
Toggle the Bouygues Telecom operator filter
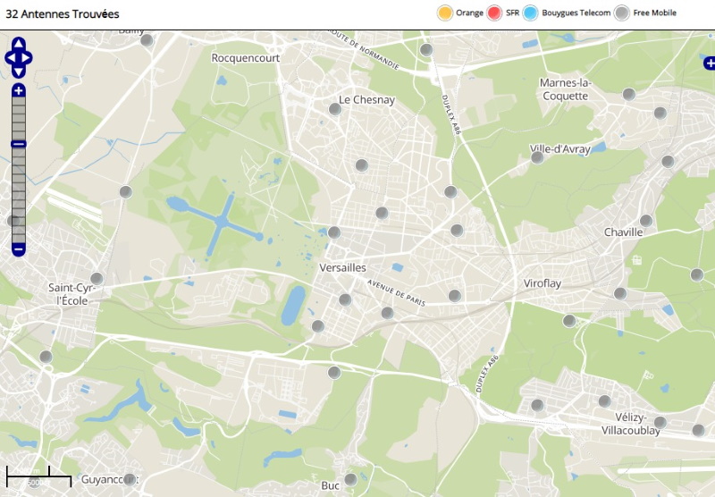coord(531,13)
